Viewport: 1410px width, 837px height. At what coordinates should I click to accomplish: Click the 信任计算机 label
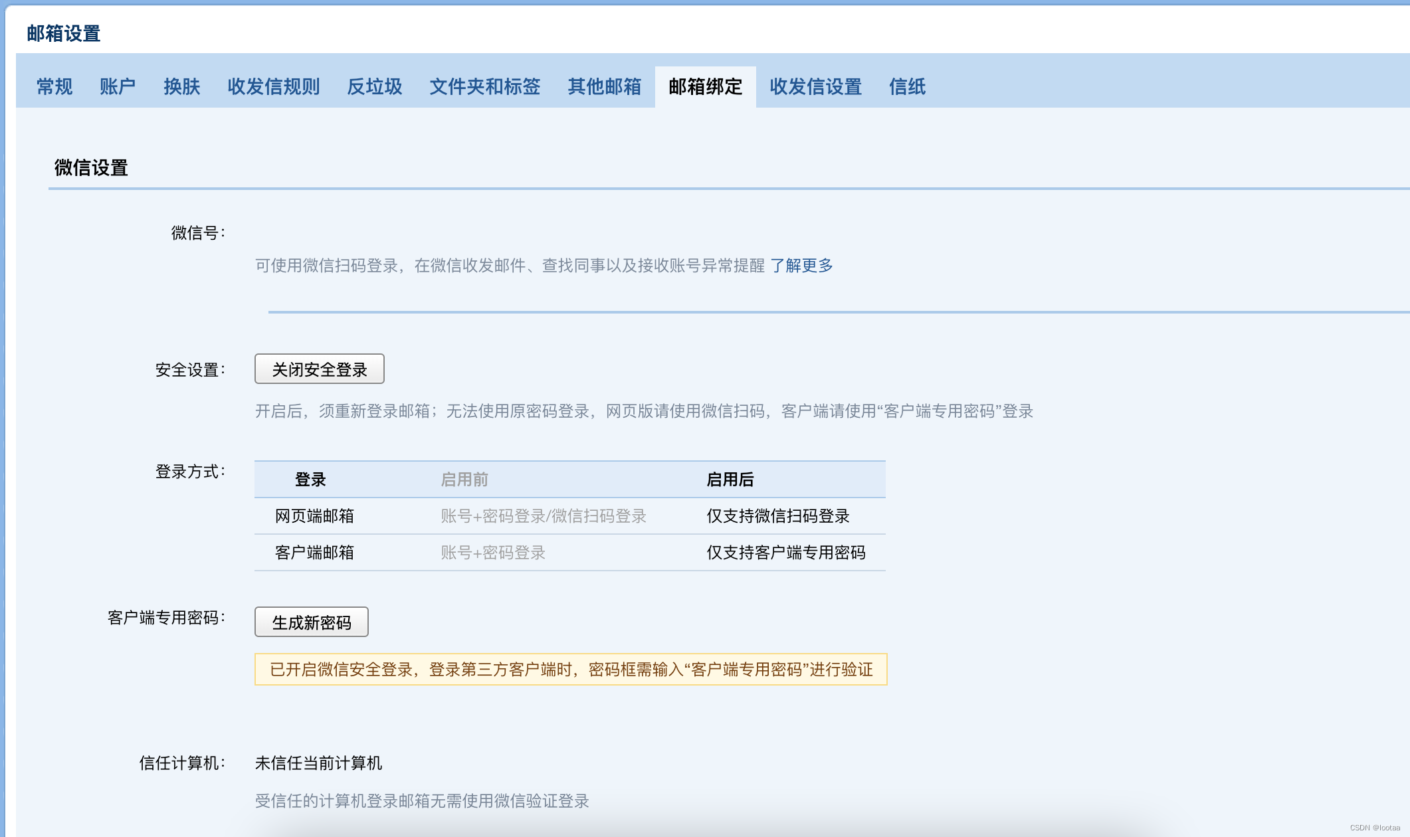click(182, 763)
